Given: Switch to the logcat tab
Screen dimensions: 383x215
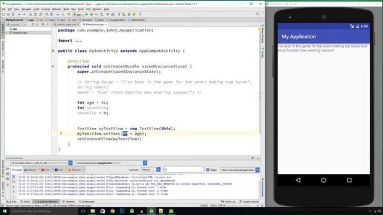Looking at the screenshot, I should click(17, 170).
